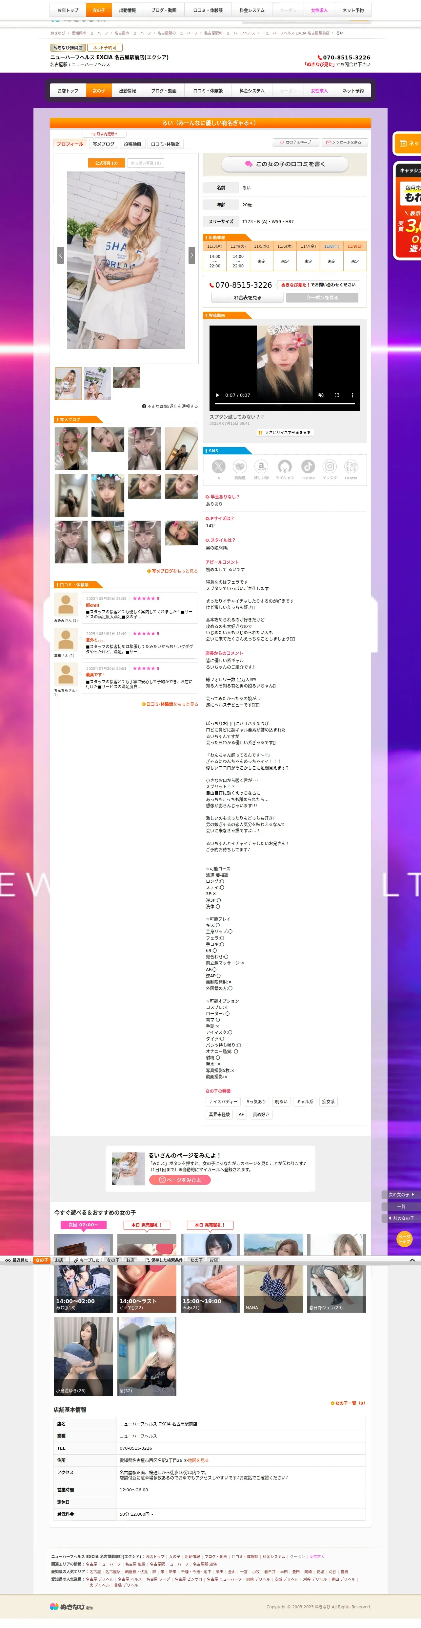Expand 最近見た お店 in bottom bar

coord(59,1260)
